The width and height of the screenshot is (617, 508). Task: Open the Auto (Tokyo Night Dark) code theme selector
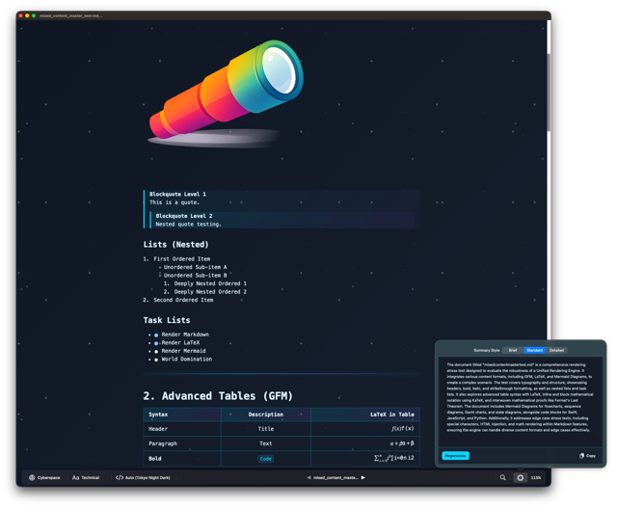click(x=143, y=478)
